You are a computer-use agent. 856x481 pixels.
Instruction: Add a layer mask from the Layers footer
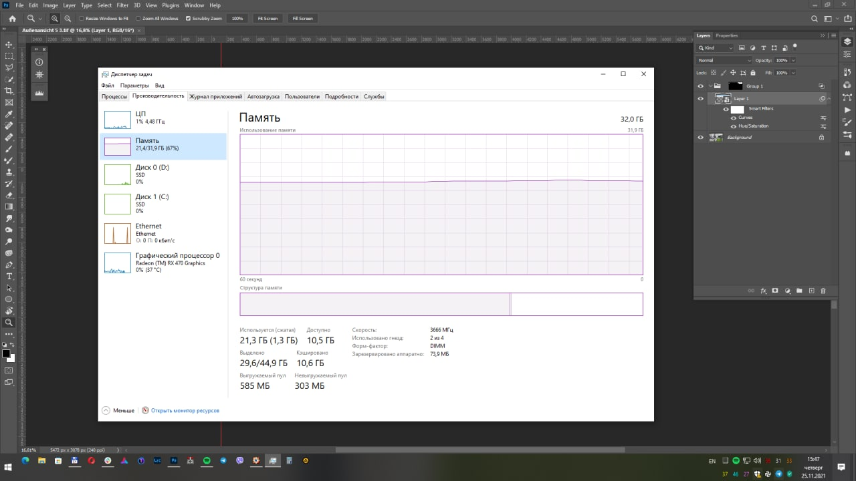click(x=775, y=291)
